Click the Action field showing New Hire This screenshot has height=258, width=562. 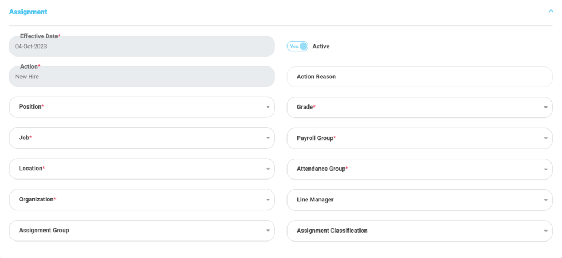point(142,77)
